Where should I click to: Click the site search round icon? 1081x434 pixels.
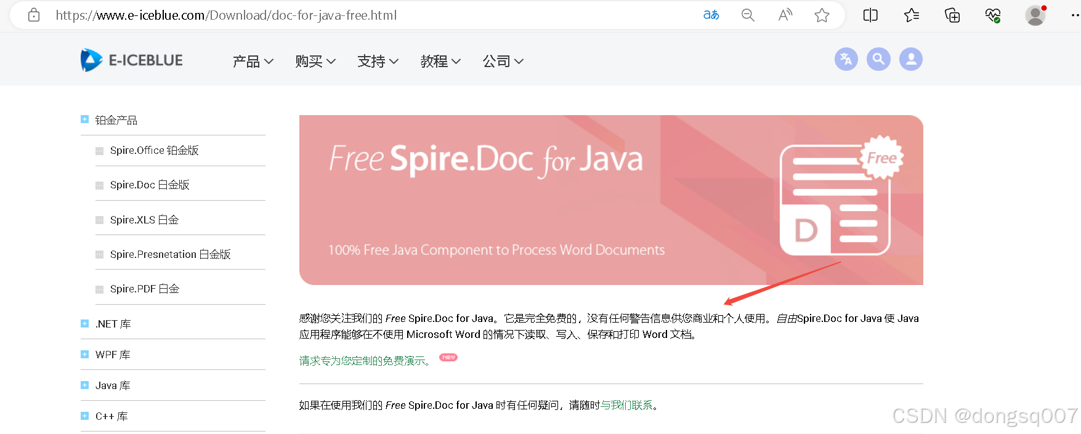(878, 59)
